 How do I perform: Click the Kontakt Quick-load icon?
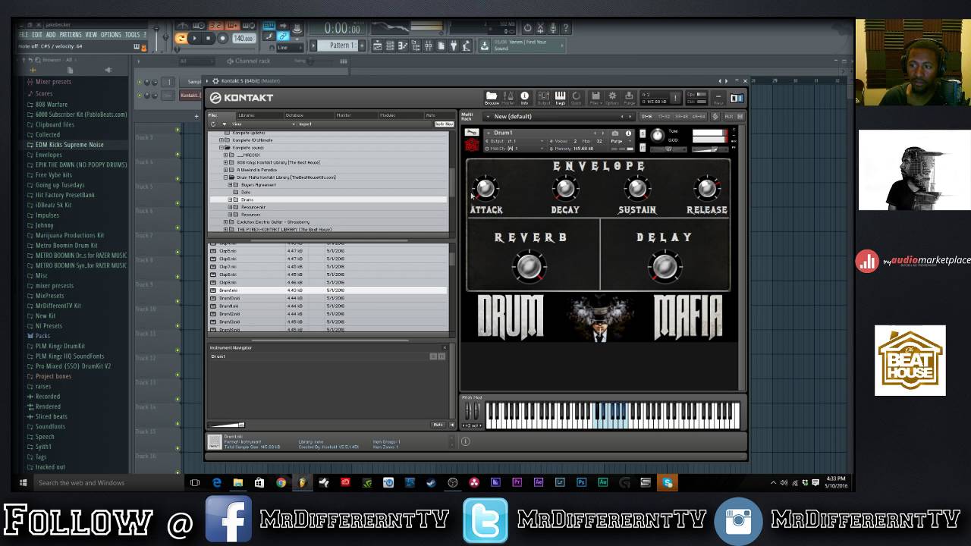pos(576,99)
